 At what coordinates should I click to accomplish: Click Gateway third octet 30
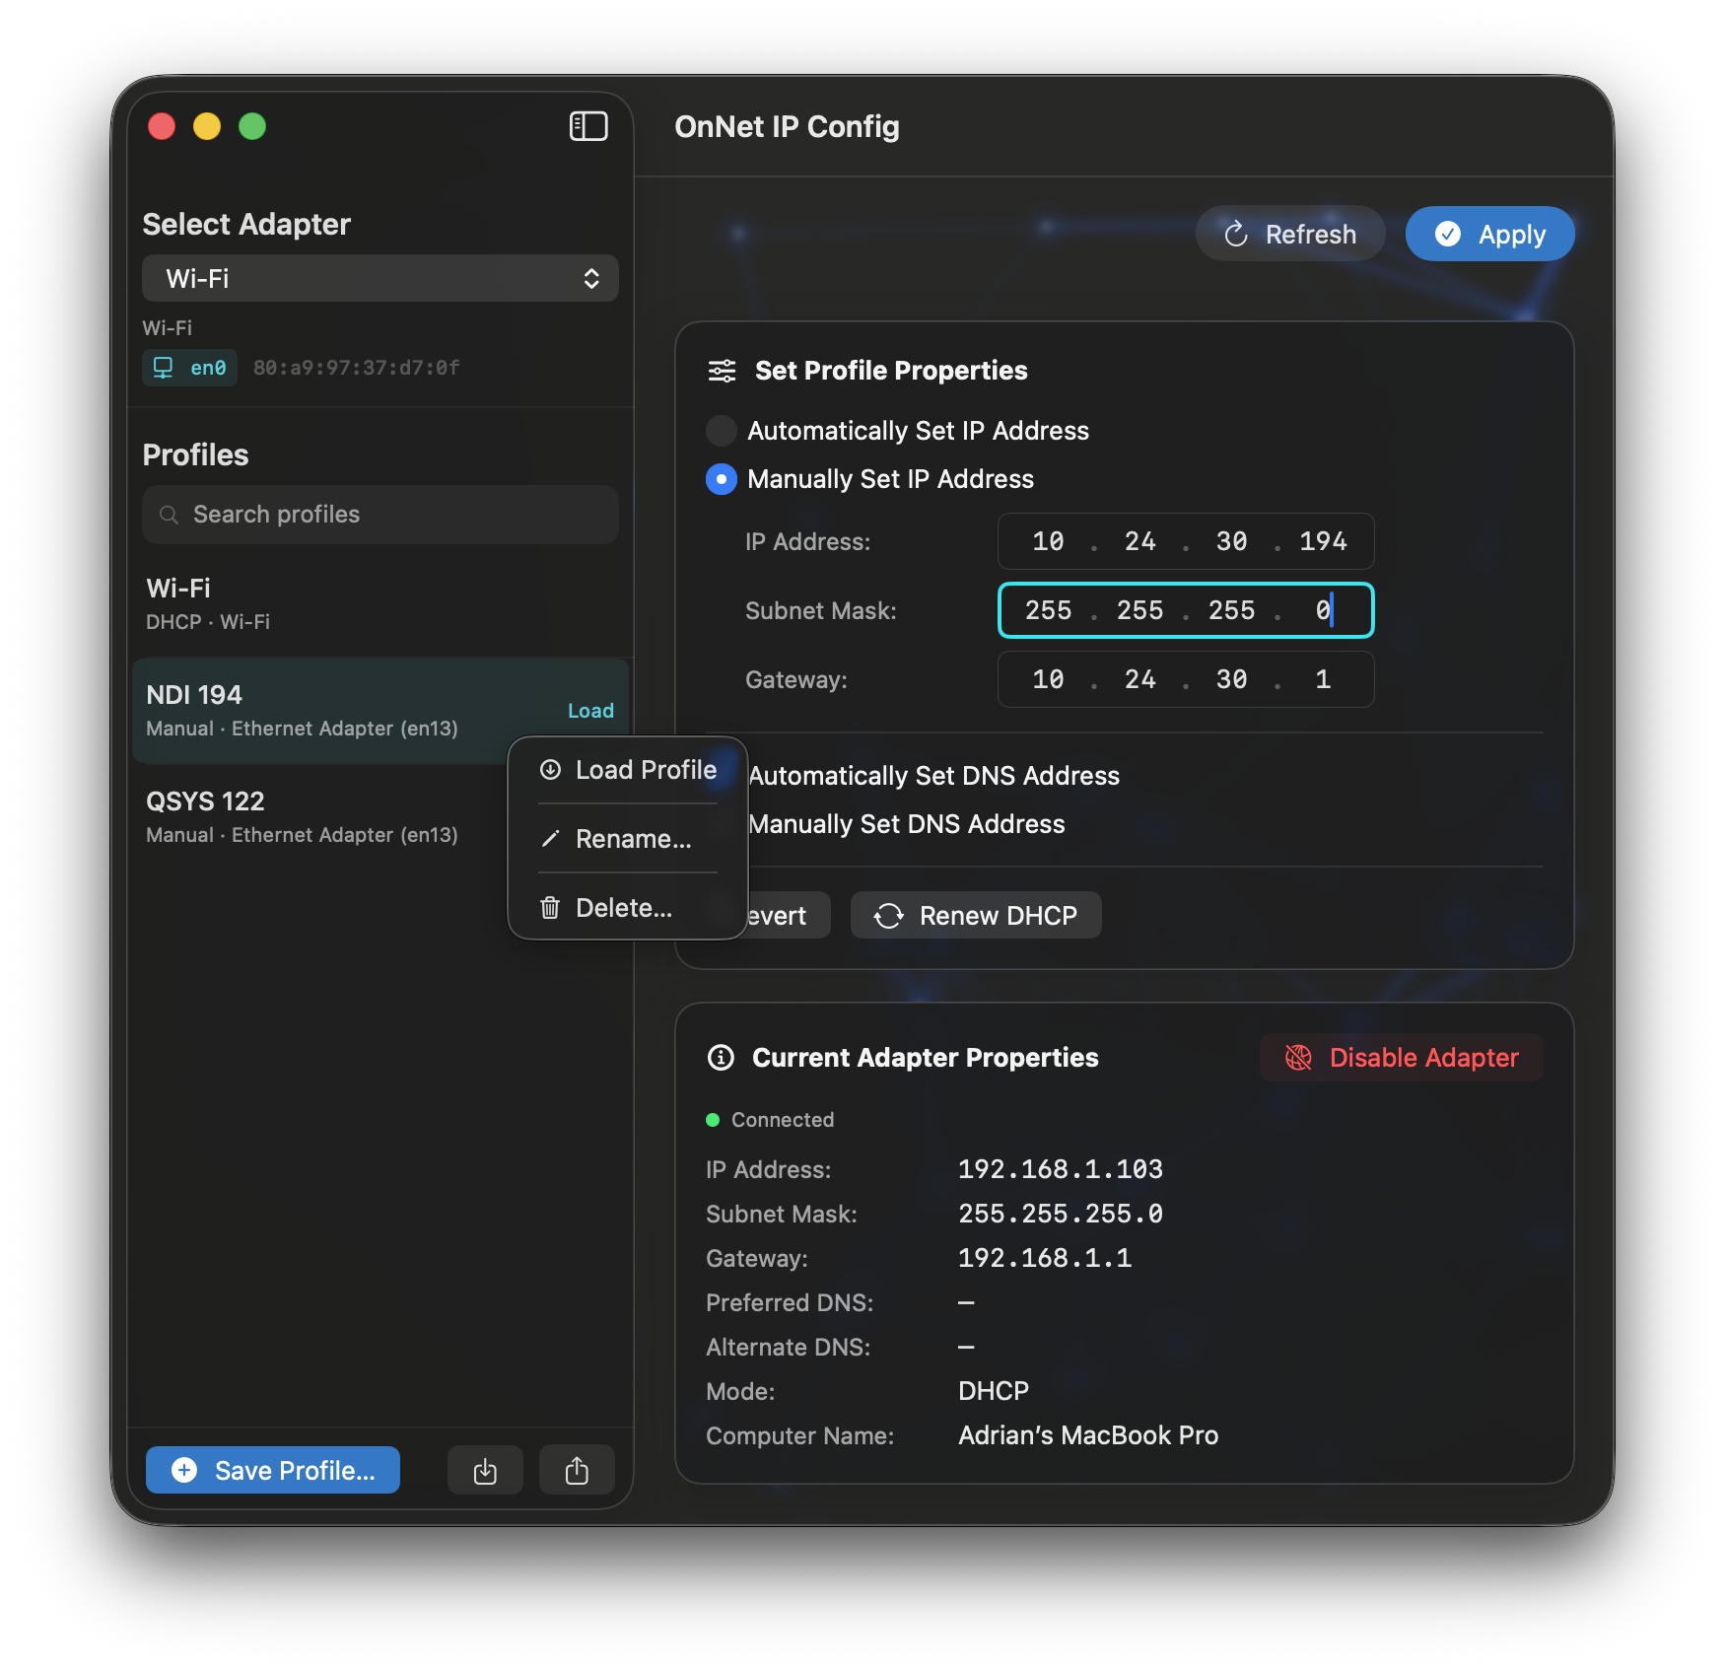click(1231, 679)
